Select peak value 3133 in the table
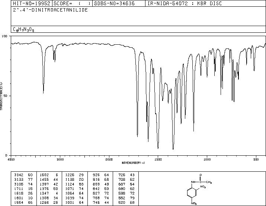The width and height of the screenshot is (266, 206). click(19, 180)
